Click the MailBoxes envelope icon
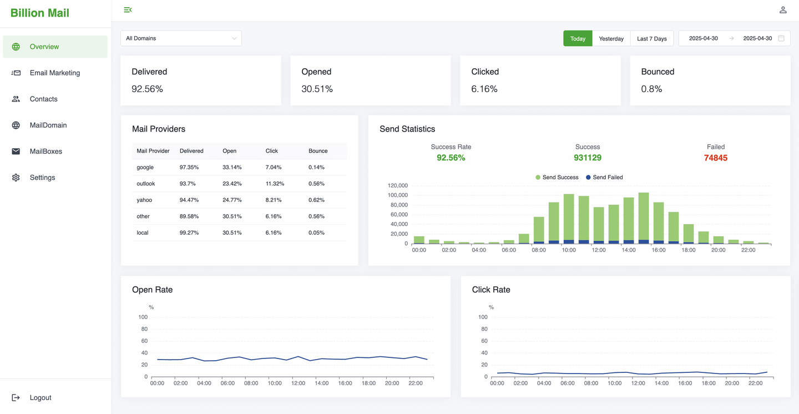Screen dimensions: 799x414 (16, 152)
